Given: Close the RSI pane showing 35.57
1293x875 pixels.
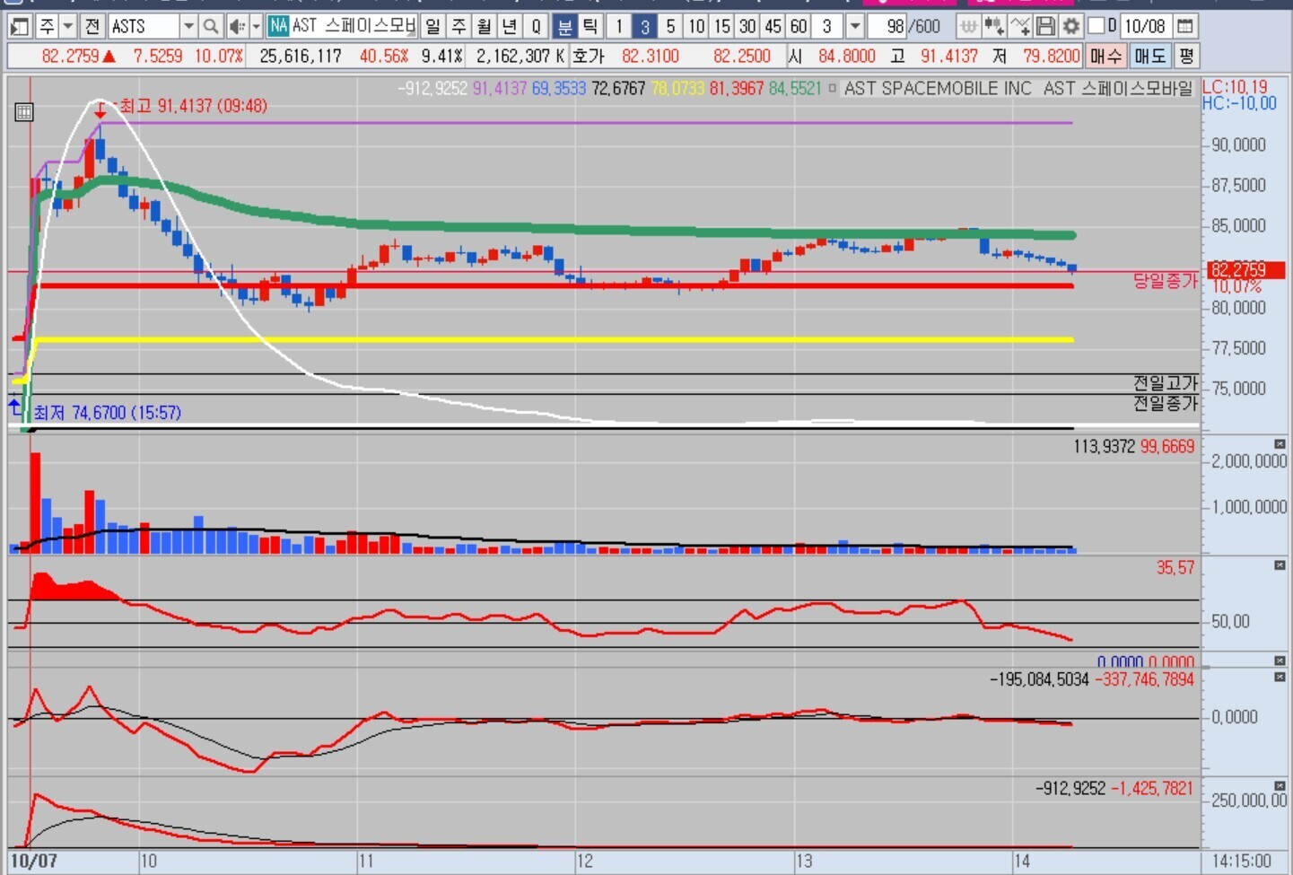Looking at the screenshot, I should point(1280,565).
